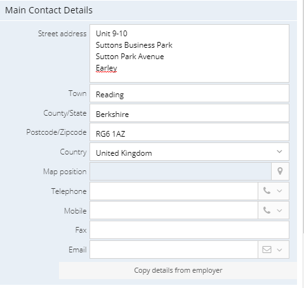Open the Country dropdown showing United Kingdom
Viewport: 304px width, 288px height.
point(189,152)
